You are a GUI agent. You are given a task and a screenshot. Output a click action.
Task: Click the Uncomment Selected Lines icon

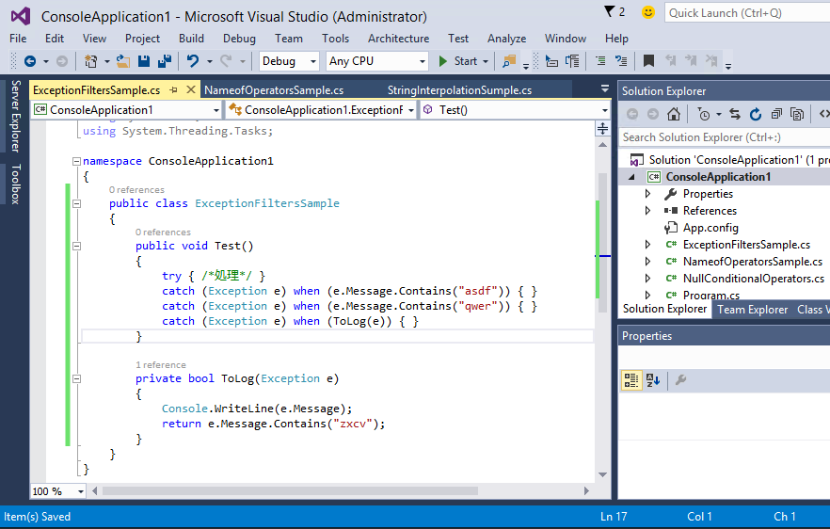(x=621, y=61)
